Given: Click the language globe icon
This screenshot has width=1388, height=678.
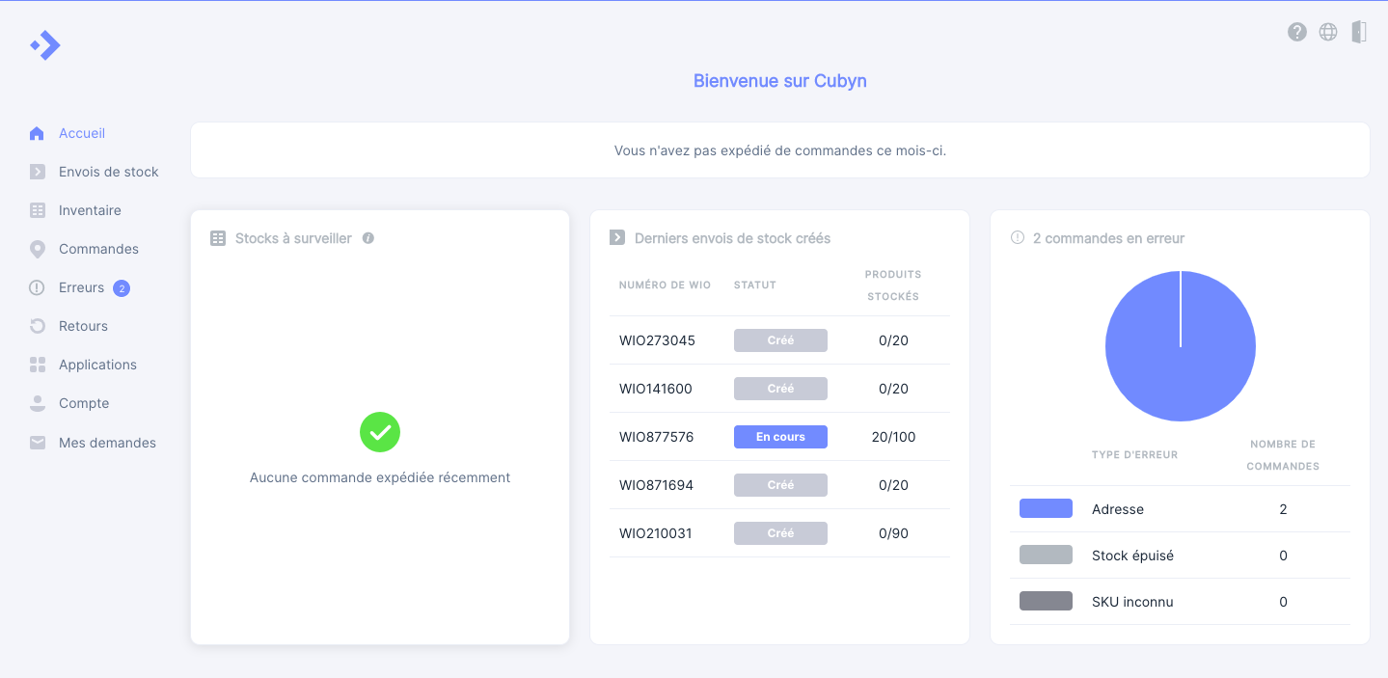Looking at the screenshot, I should pyautogui.click(x=1328, y=32).
